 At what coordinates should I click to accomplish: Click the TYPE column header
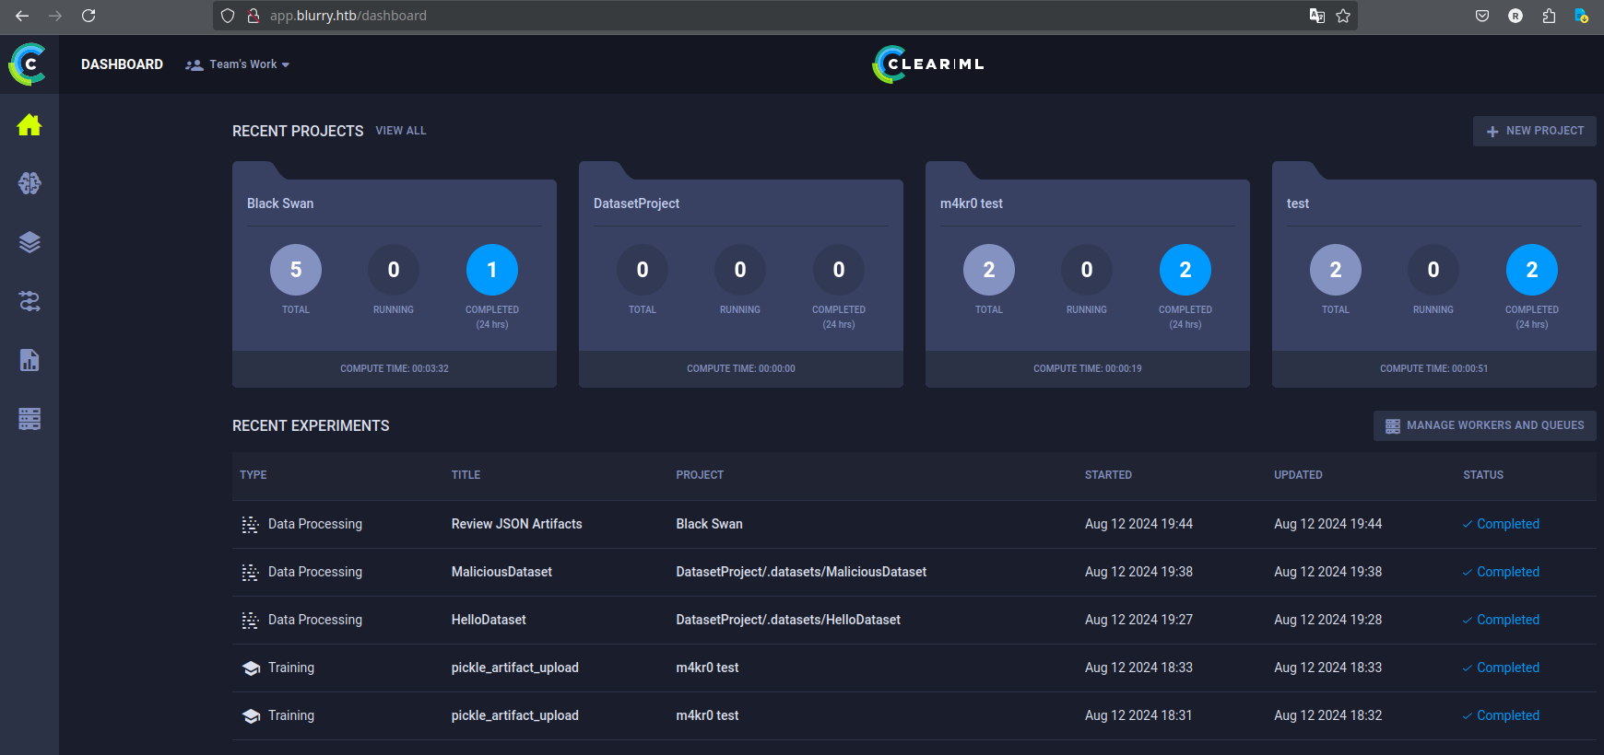point(254,475)
